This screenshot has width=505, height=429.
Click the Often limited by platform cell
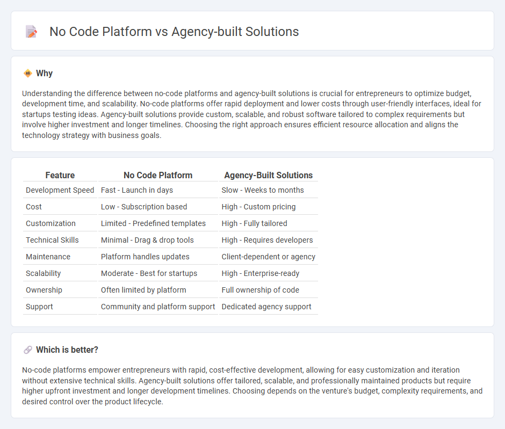click(158, 290)
